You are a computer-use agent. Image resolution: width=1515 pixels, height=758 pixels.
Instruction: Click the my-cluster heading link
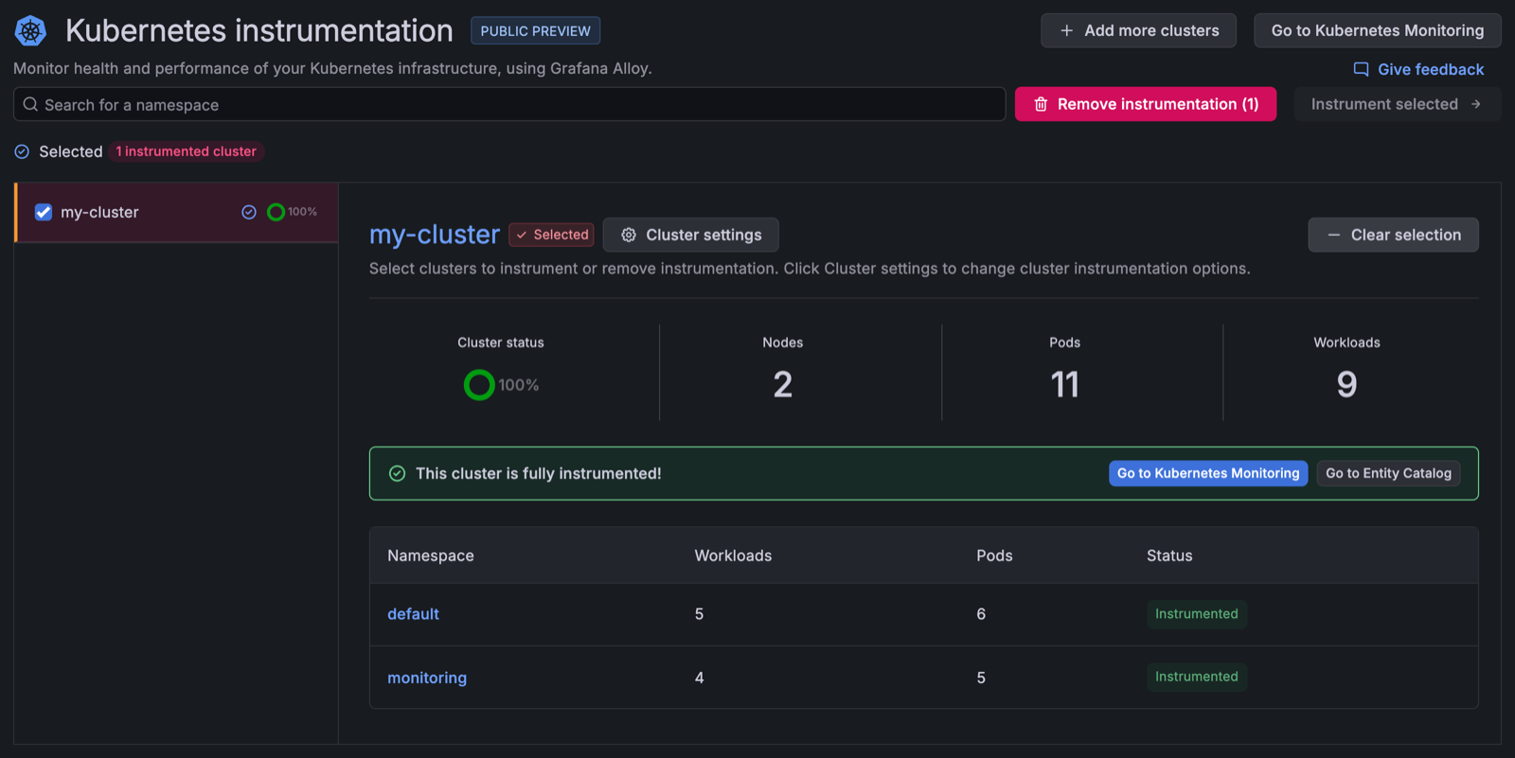(x=435, y=235)
